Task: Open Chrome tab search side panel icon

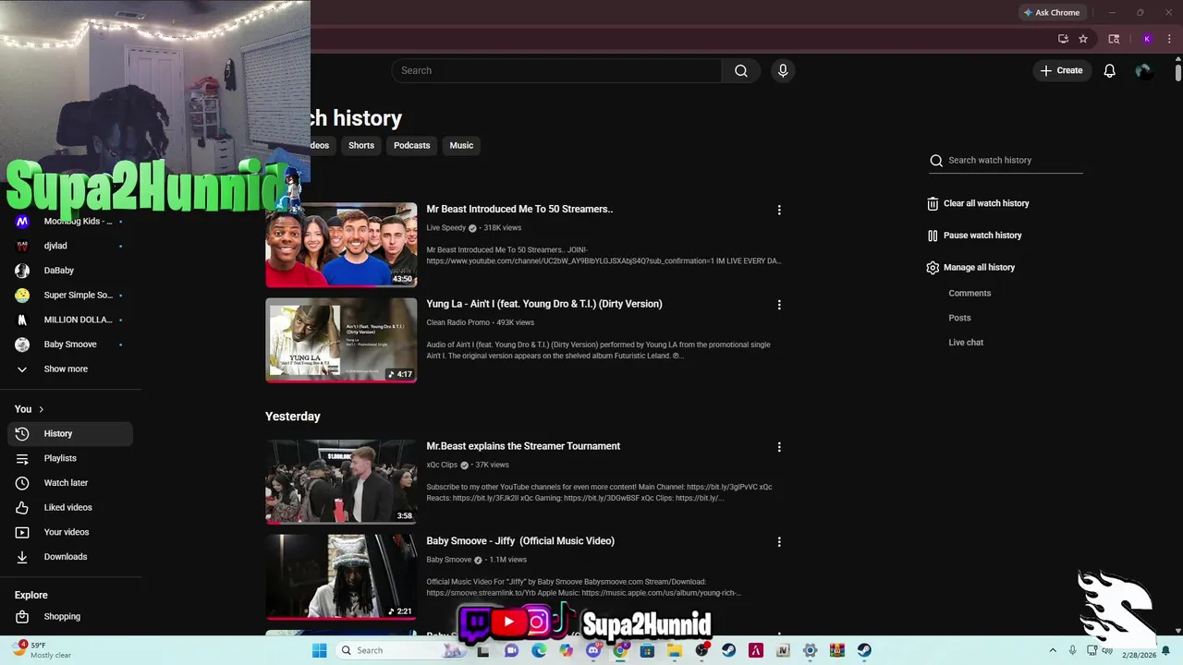Action: tap(1114, 39)
